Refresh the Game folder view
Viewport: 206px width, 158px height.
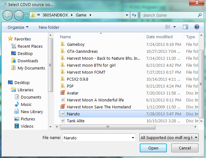pyautogui.click(x=134, y=15)
